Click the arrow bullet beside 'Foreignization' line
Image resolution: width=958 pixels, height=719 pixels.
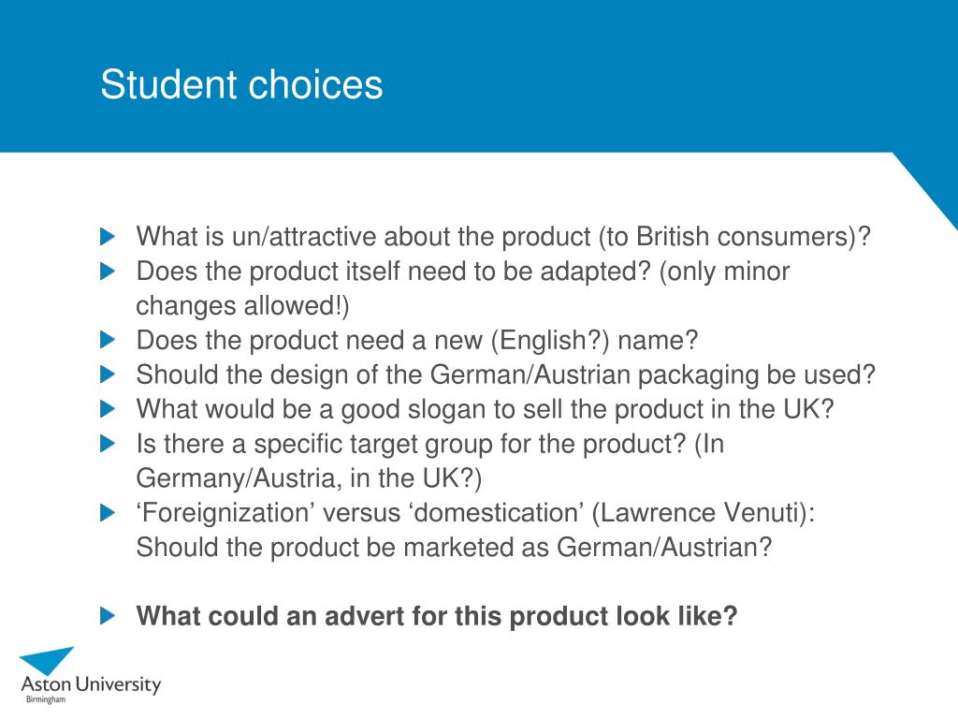108,513
